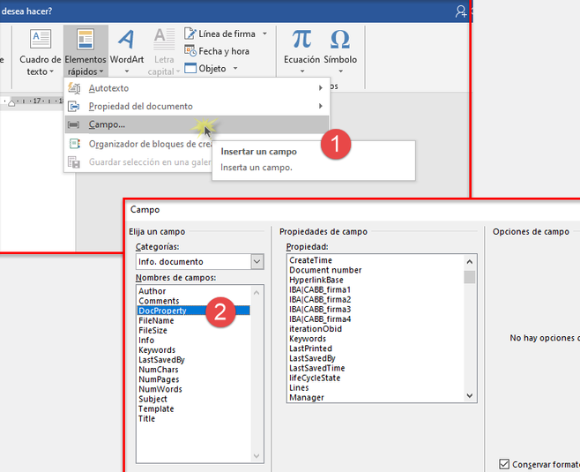
Task: Click Propiedad list scroll up arrow
Action: [470, 262]
